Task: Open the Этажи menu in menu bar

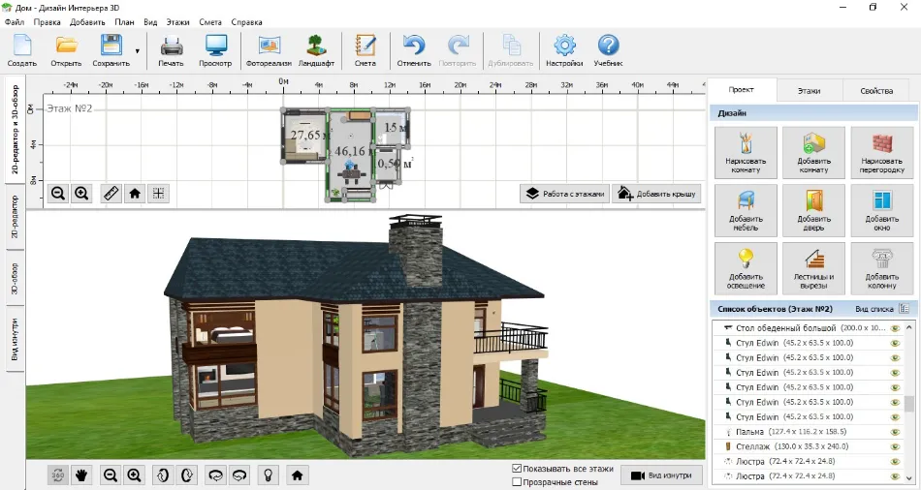Action: [177, 21]
